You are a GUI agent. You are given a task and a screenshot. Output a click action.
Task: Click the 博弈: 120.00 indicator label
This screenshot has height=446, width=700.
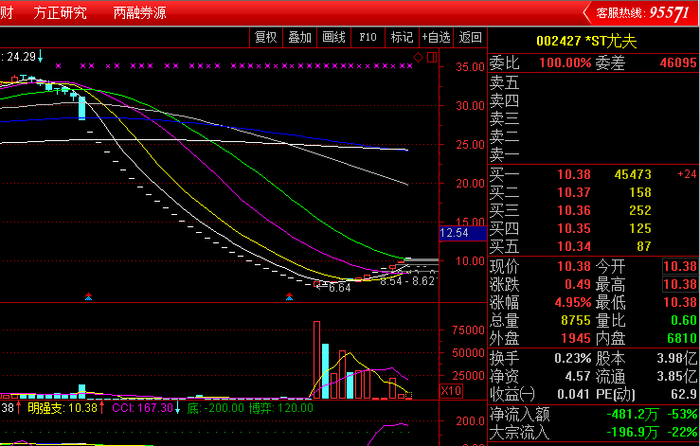tap(280, 407)
